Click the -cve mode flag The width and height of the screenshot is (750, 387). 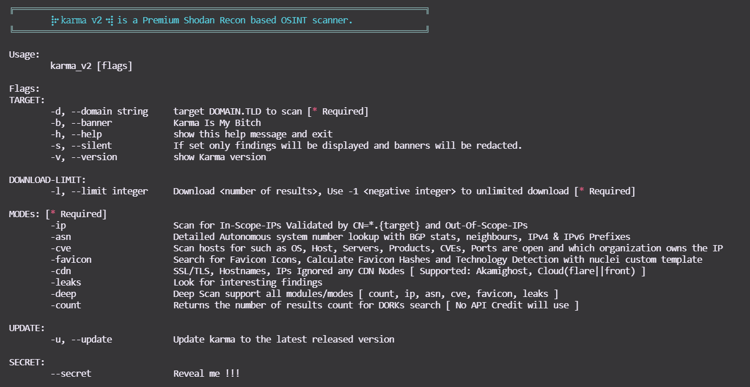tap(60, 249)
